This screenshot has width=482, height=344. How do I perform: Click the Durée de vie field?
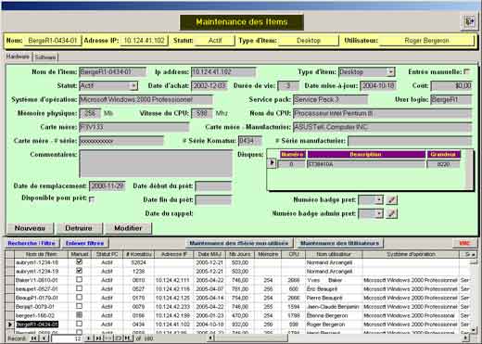288,85
